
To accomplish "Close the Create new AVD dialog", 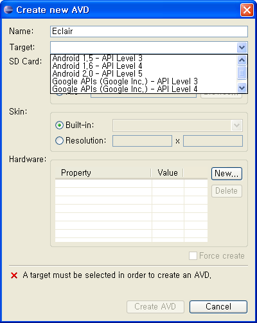I will tap(247, 10).
